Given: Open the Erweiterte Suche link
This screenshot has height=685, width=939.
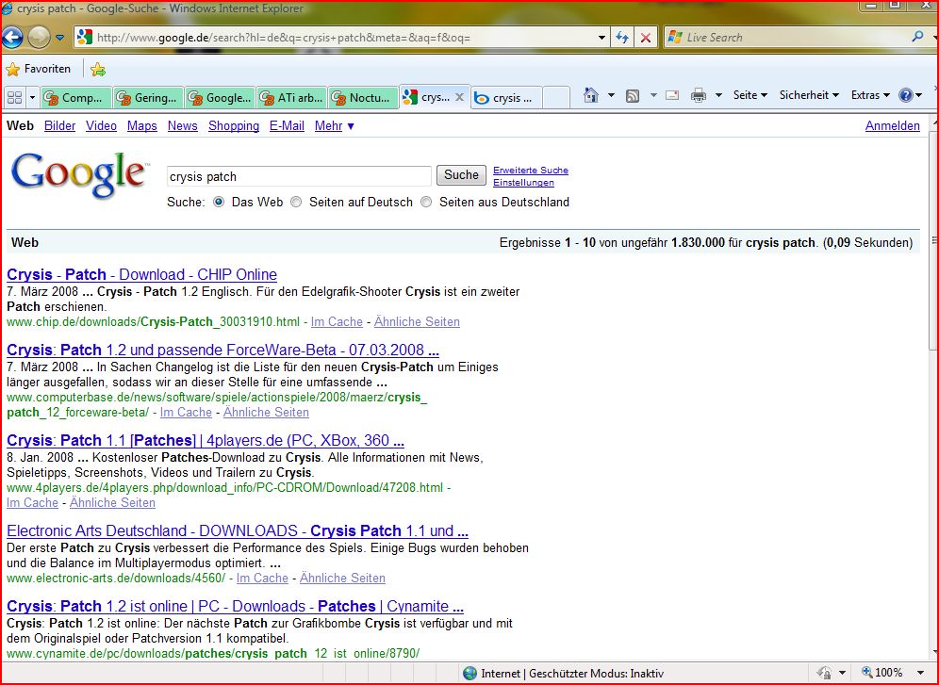Looking at the screenshot, I should pos(531,171).
